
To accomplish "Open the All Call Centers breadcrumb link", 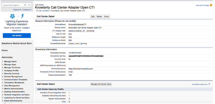I will click(42, 11).
